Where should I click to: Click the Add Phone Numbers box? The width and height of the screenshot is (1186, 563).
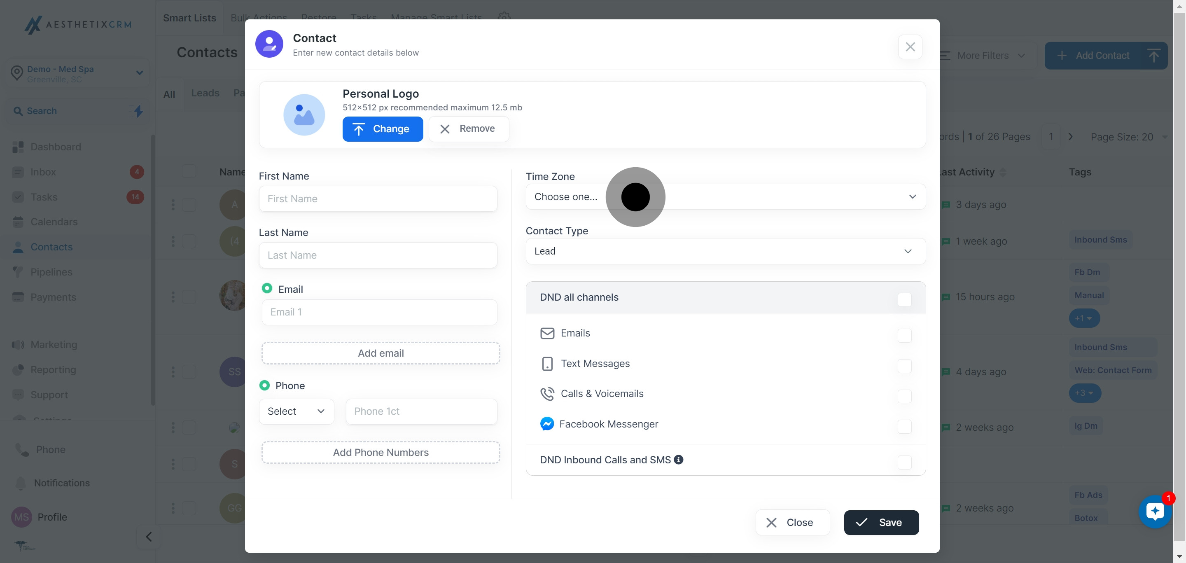(x=380, y=453)
